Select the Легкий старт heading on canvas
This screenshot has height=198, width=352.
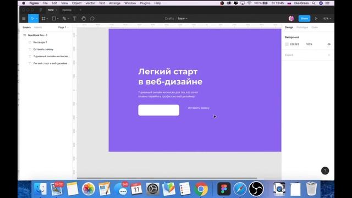[x=170, y=76]
